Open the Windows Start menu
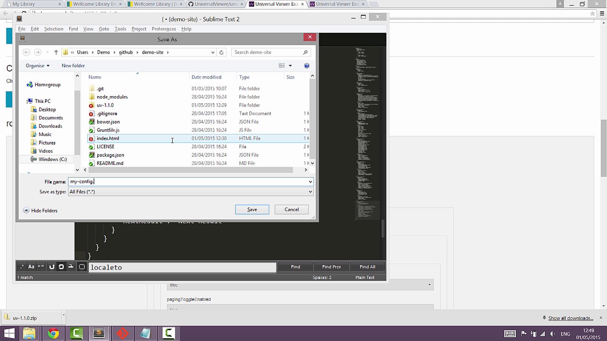 [9, 333]
